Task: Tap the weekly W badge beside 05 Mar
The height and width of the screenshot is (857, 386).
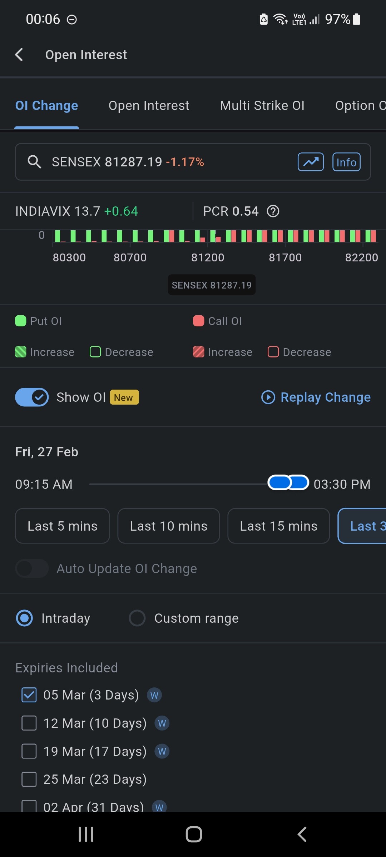Action: [x=154, y=695]
